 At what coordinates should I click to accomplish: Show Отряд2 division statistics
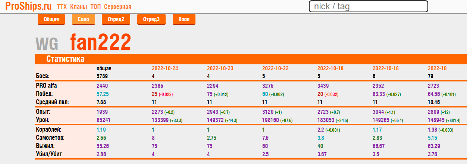(116, 19)
